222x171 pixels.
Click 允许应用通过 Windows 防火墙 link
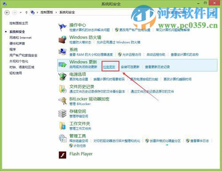click(x=119, y=43)
